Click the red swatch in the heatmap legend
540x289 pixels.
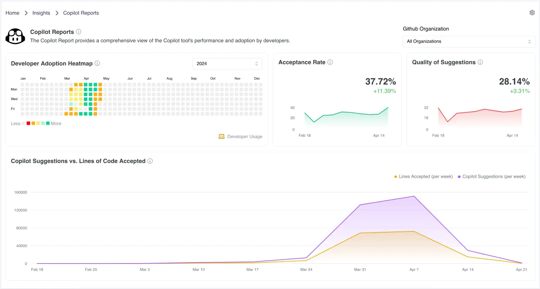(28, 123)
